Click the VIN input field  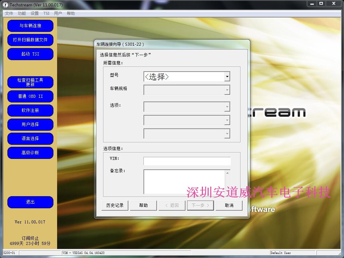click(x=187, y=161)
